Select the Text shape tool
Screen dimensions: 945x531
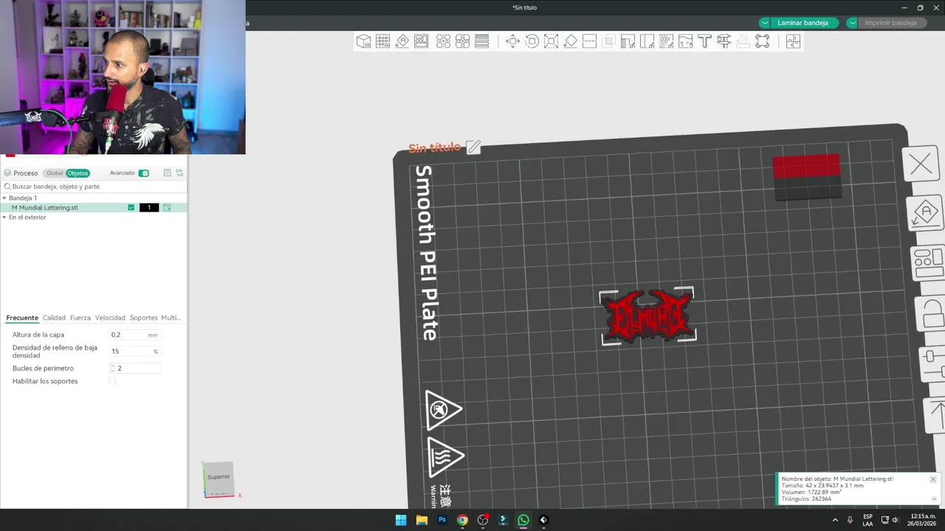tap(704, 41)
